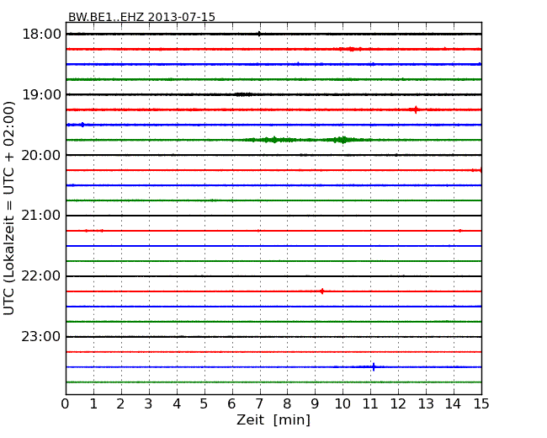Click the blue blip near minute 0.6 on the 19:30 trace
Image resolution: width=547 pixels, height=438 pixels.
tap(82, 125)
